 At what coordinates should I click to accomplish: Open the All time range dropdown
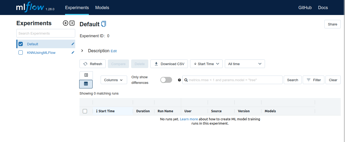(245, 64)
